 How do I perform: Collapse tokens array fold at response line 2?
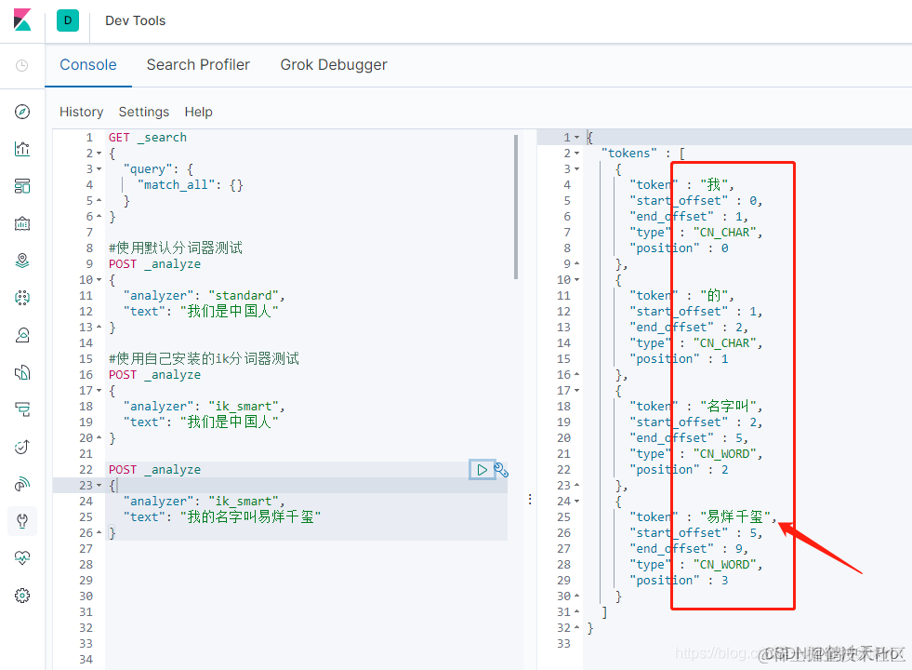577,154
